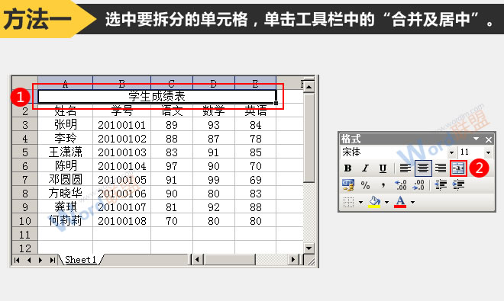Open the borders style dropdown arrow

click(x=360, y=202)
